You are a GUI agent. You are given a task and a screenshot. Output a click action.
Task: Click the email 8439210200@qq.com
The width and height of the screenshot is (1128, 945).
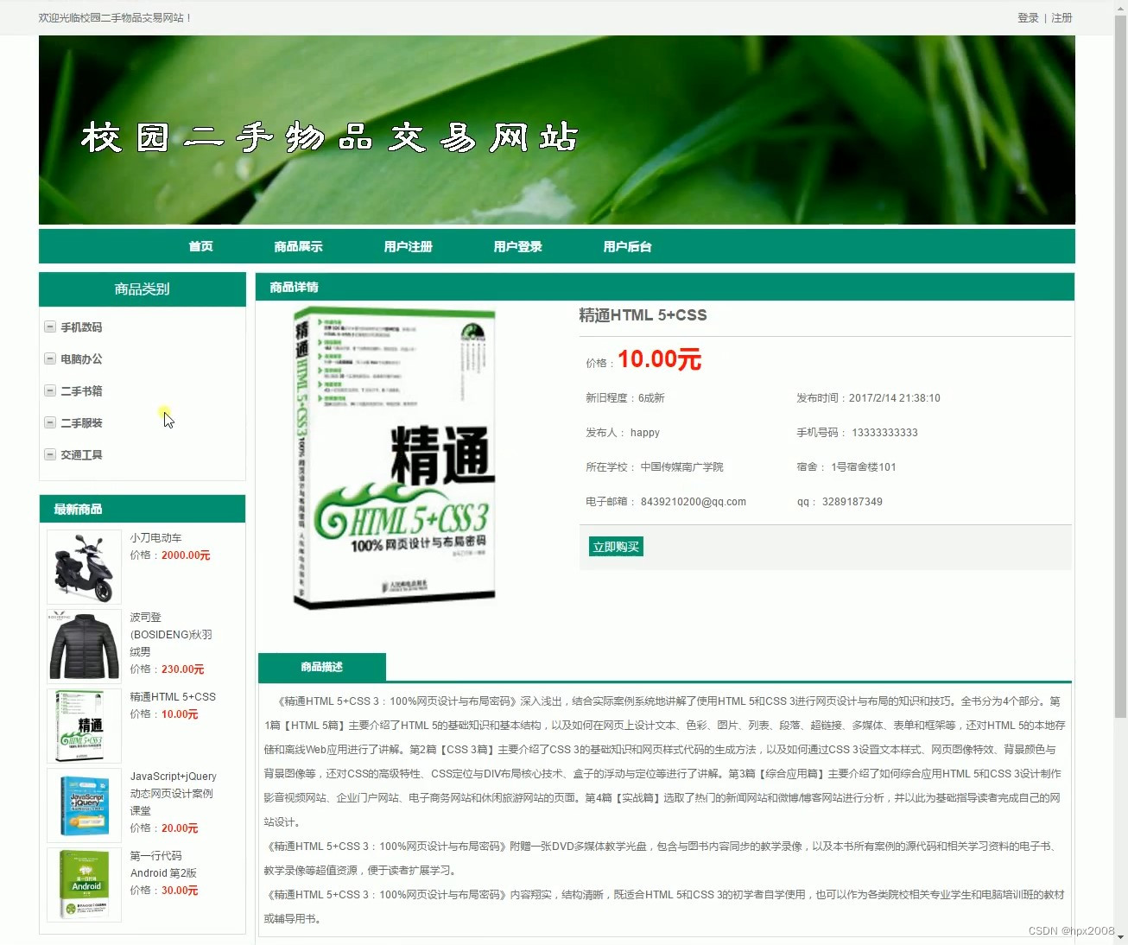(x=693, y=502)
